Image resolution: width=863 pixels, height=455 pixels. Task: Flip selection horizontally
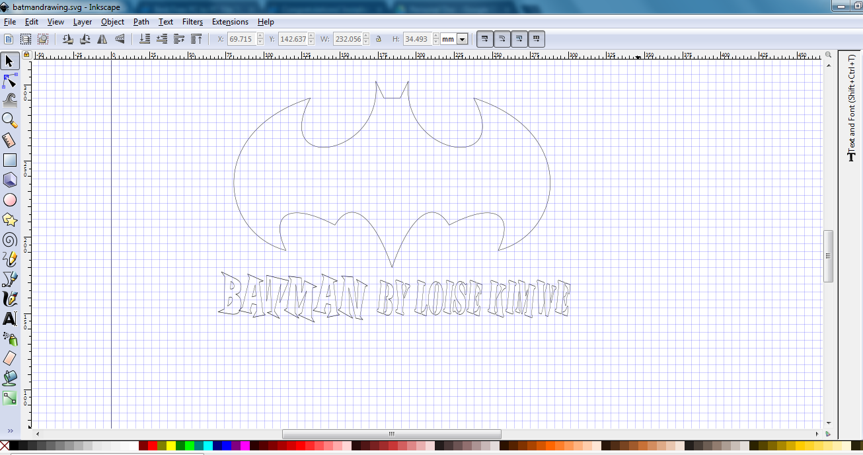(102, 39)
